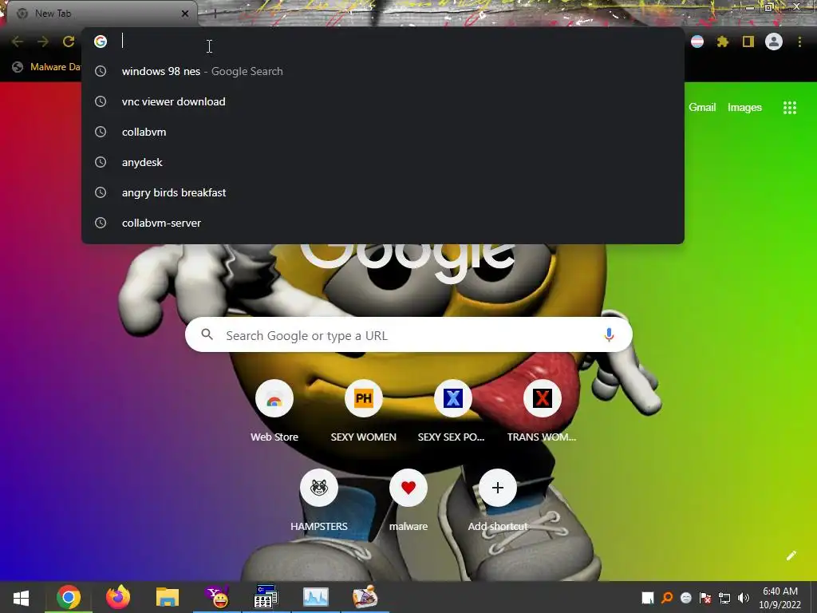
Task: Select the 'anydesk' suggestion
Action: tap(383, 162)
